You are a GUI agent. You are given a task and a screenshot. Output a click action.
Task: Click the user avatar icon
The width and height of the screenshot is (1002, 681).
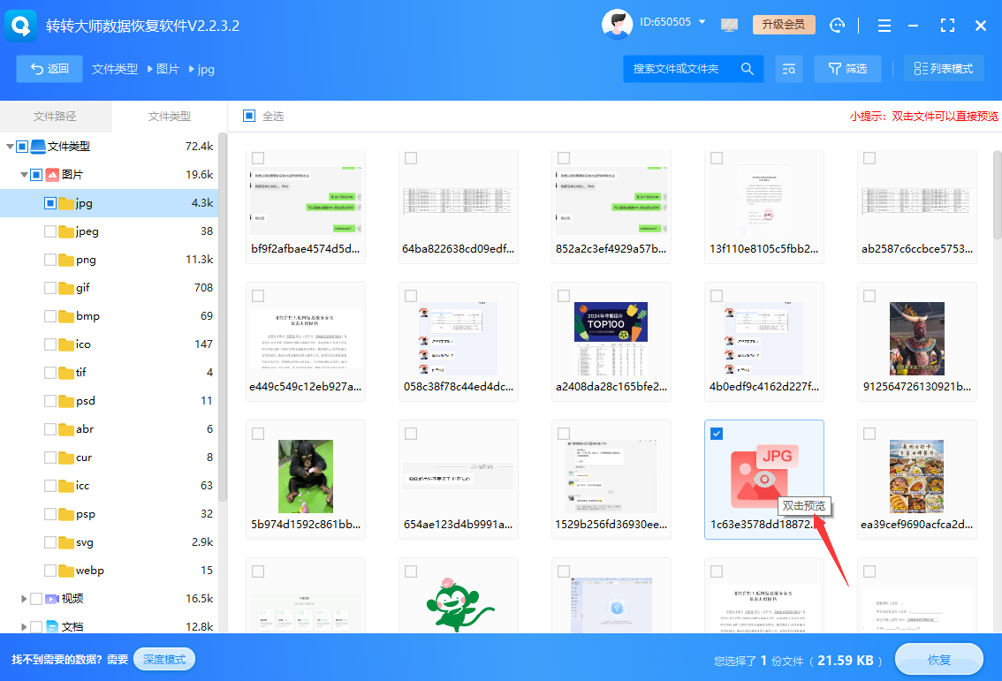click(616, 25)
